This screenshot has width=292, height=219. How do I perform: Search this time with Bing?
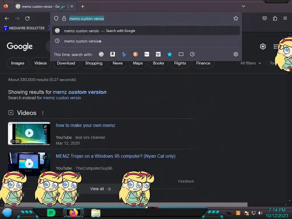[124, 54]
